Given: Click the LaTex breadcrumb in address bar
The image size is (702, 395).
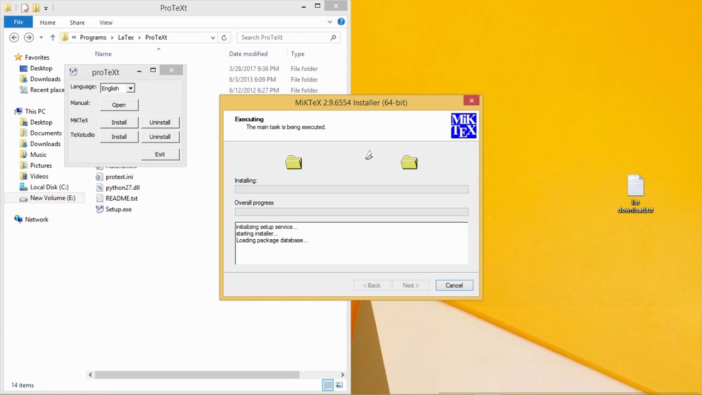Looking at the screenshot, I should point(126,37).
